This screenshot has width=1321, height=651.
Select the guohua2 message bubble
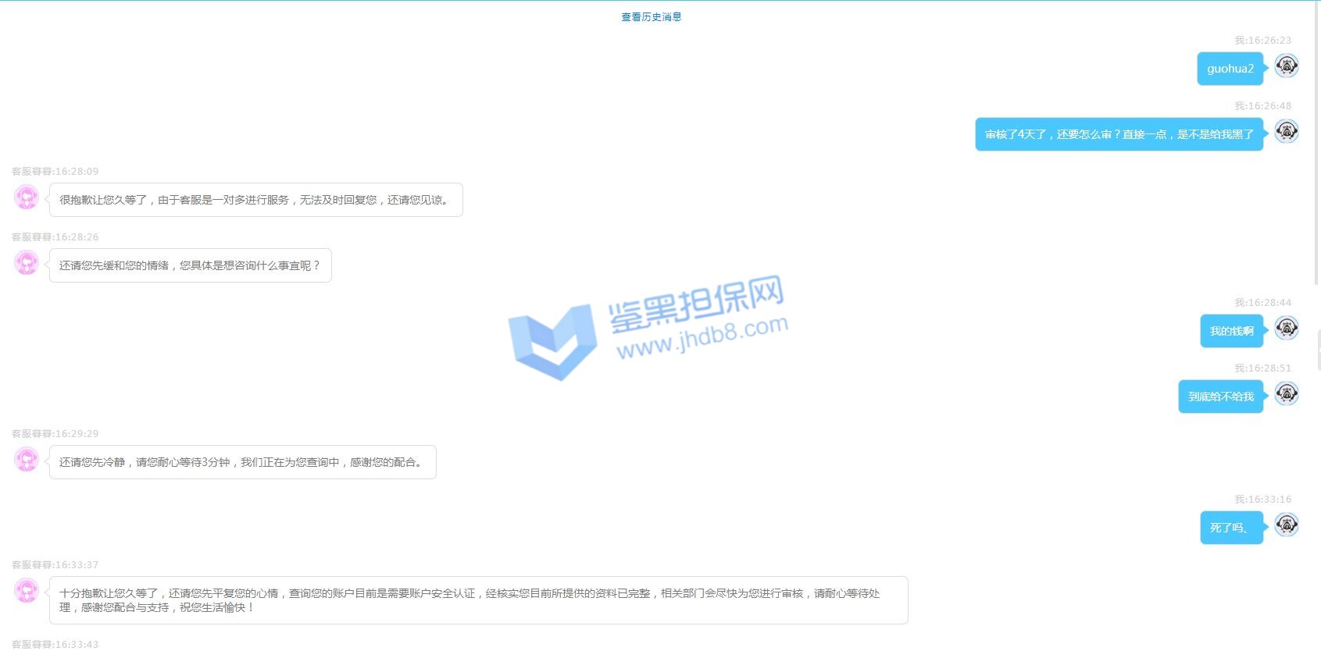coord(1230,69)
